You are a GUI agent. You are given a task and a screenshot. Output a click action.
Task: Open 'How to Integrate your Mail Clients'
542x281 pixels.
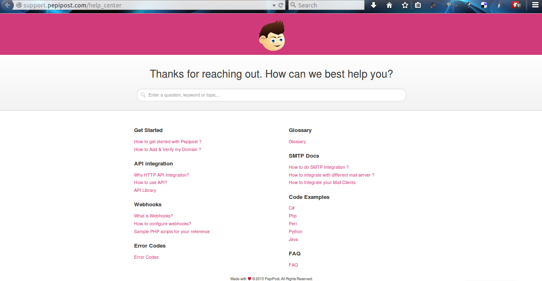pyautogui.click(x=322, y=182)
